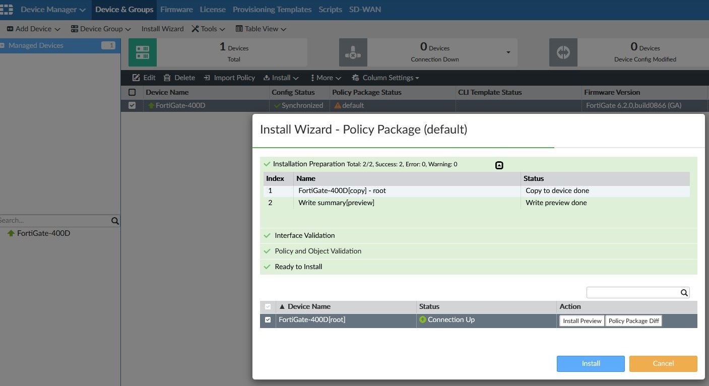This screenshot has height=386, width=709.
Task: Toggle the select-all checkbox in Device Name header
Action: point(132,92)
